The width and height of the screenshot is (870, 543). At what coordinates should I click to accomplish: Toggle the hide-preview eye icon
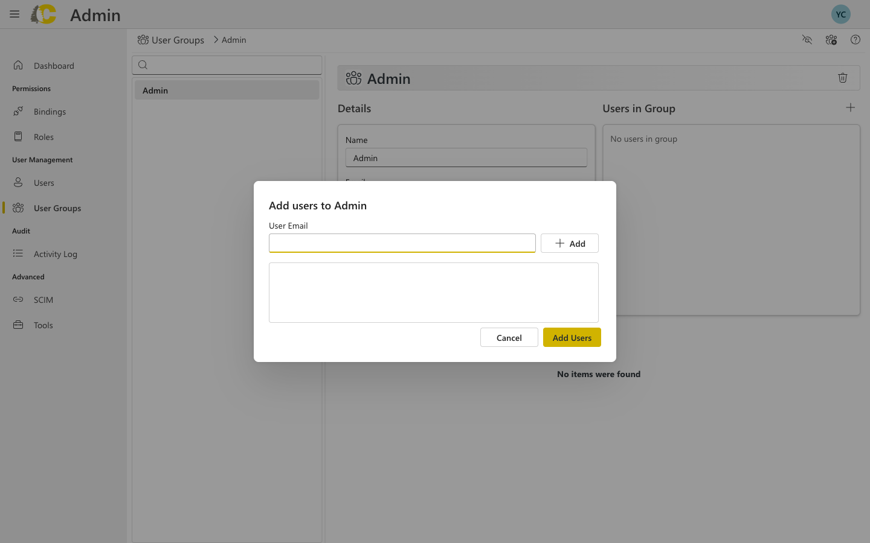point(807,39)
